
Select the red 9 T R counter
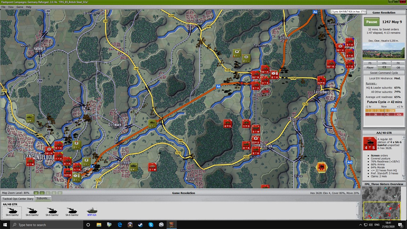click(x=350, y=53)
